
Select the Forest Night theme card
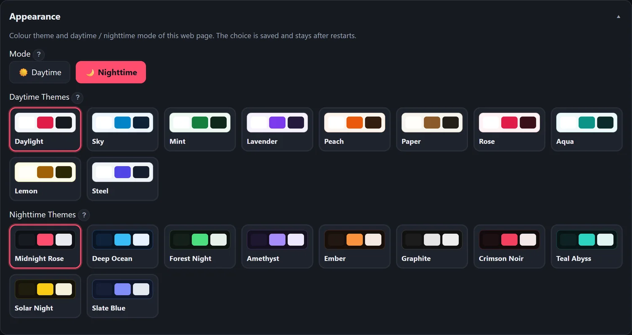200,247
